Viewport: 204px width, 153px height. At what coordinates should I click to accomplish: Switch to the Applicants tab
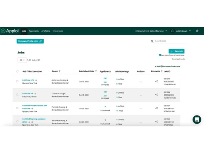click(x=34, y=31)
